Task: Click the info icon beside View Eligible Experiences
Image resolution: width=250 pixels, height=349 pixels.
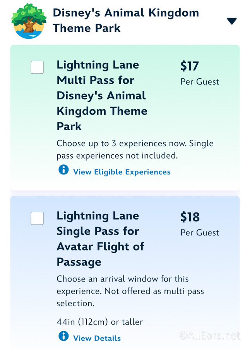Action: [63, 169]
